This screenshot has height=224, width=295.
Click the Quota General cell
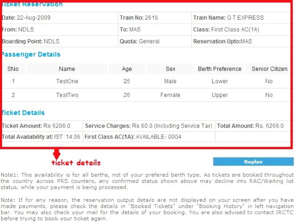point(140,41)
